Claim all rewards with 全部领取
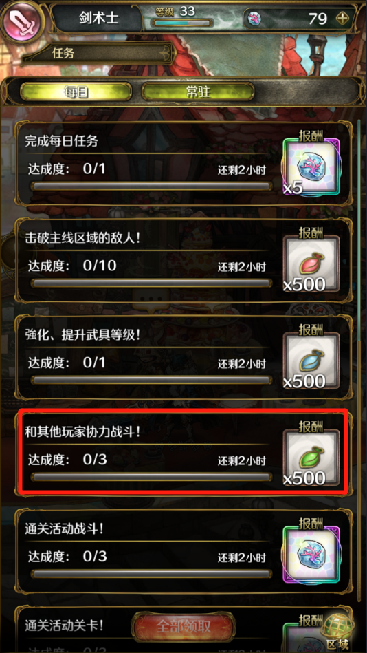The height and width of the screenshot is (653, 367). point(183,626)
